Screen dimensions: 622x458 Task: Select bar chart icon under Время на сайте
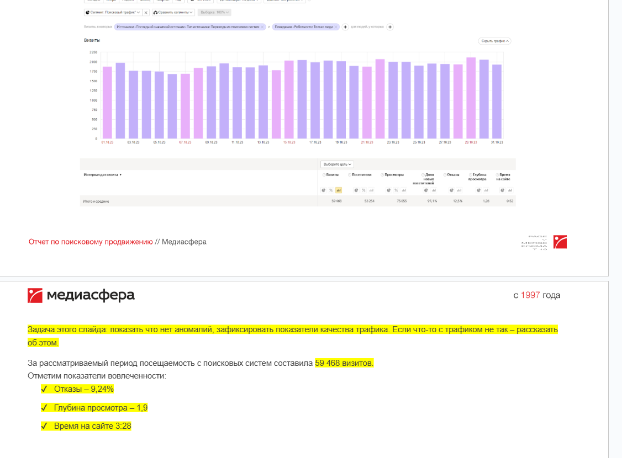pyautogui.click(x=510, y=190)
